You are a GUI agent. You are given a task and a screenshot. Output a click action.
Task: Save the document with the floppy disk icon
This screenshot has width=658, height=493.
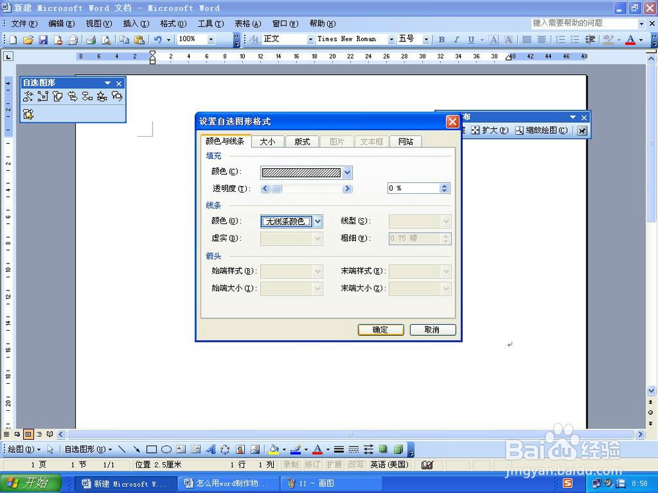click(43, 39)
